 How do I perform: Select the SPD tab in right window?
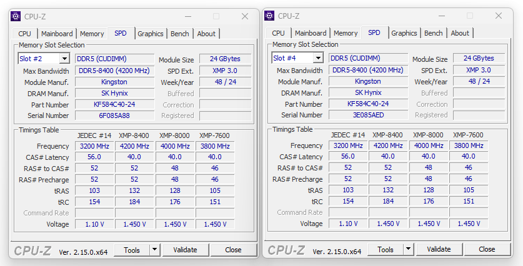point(374,32)
